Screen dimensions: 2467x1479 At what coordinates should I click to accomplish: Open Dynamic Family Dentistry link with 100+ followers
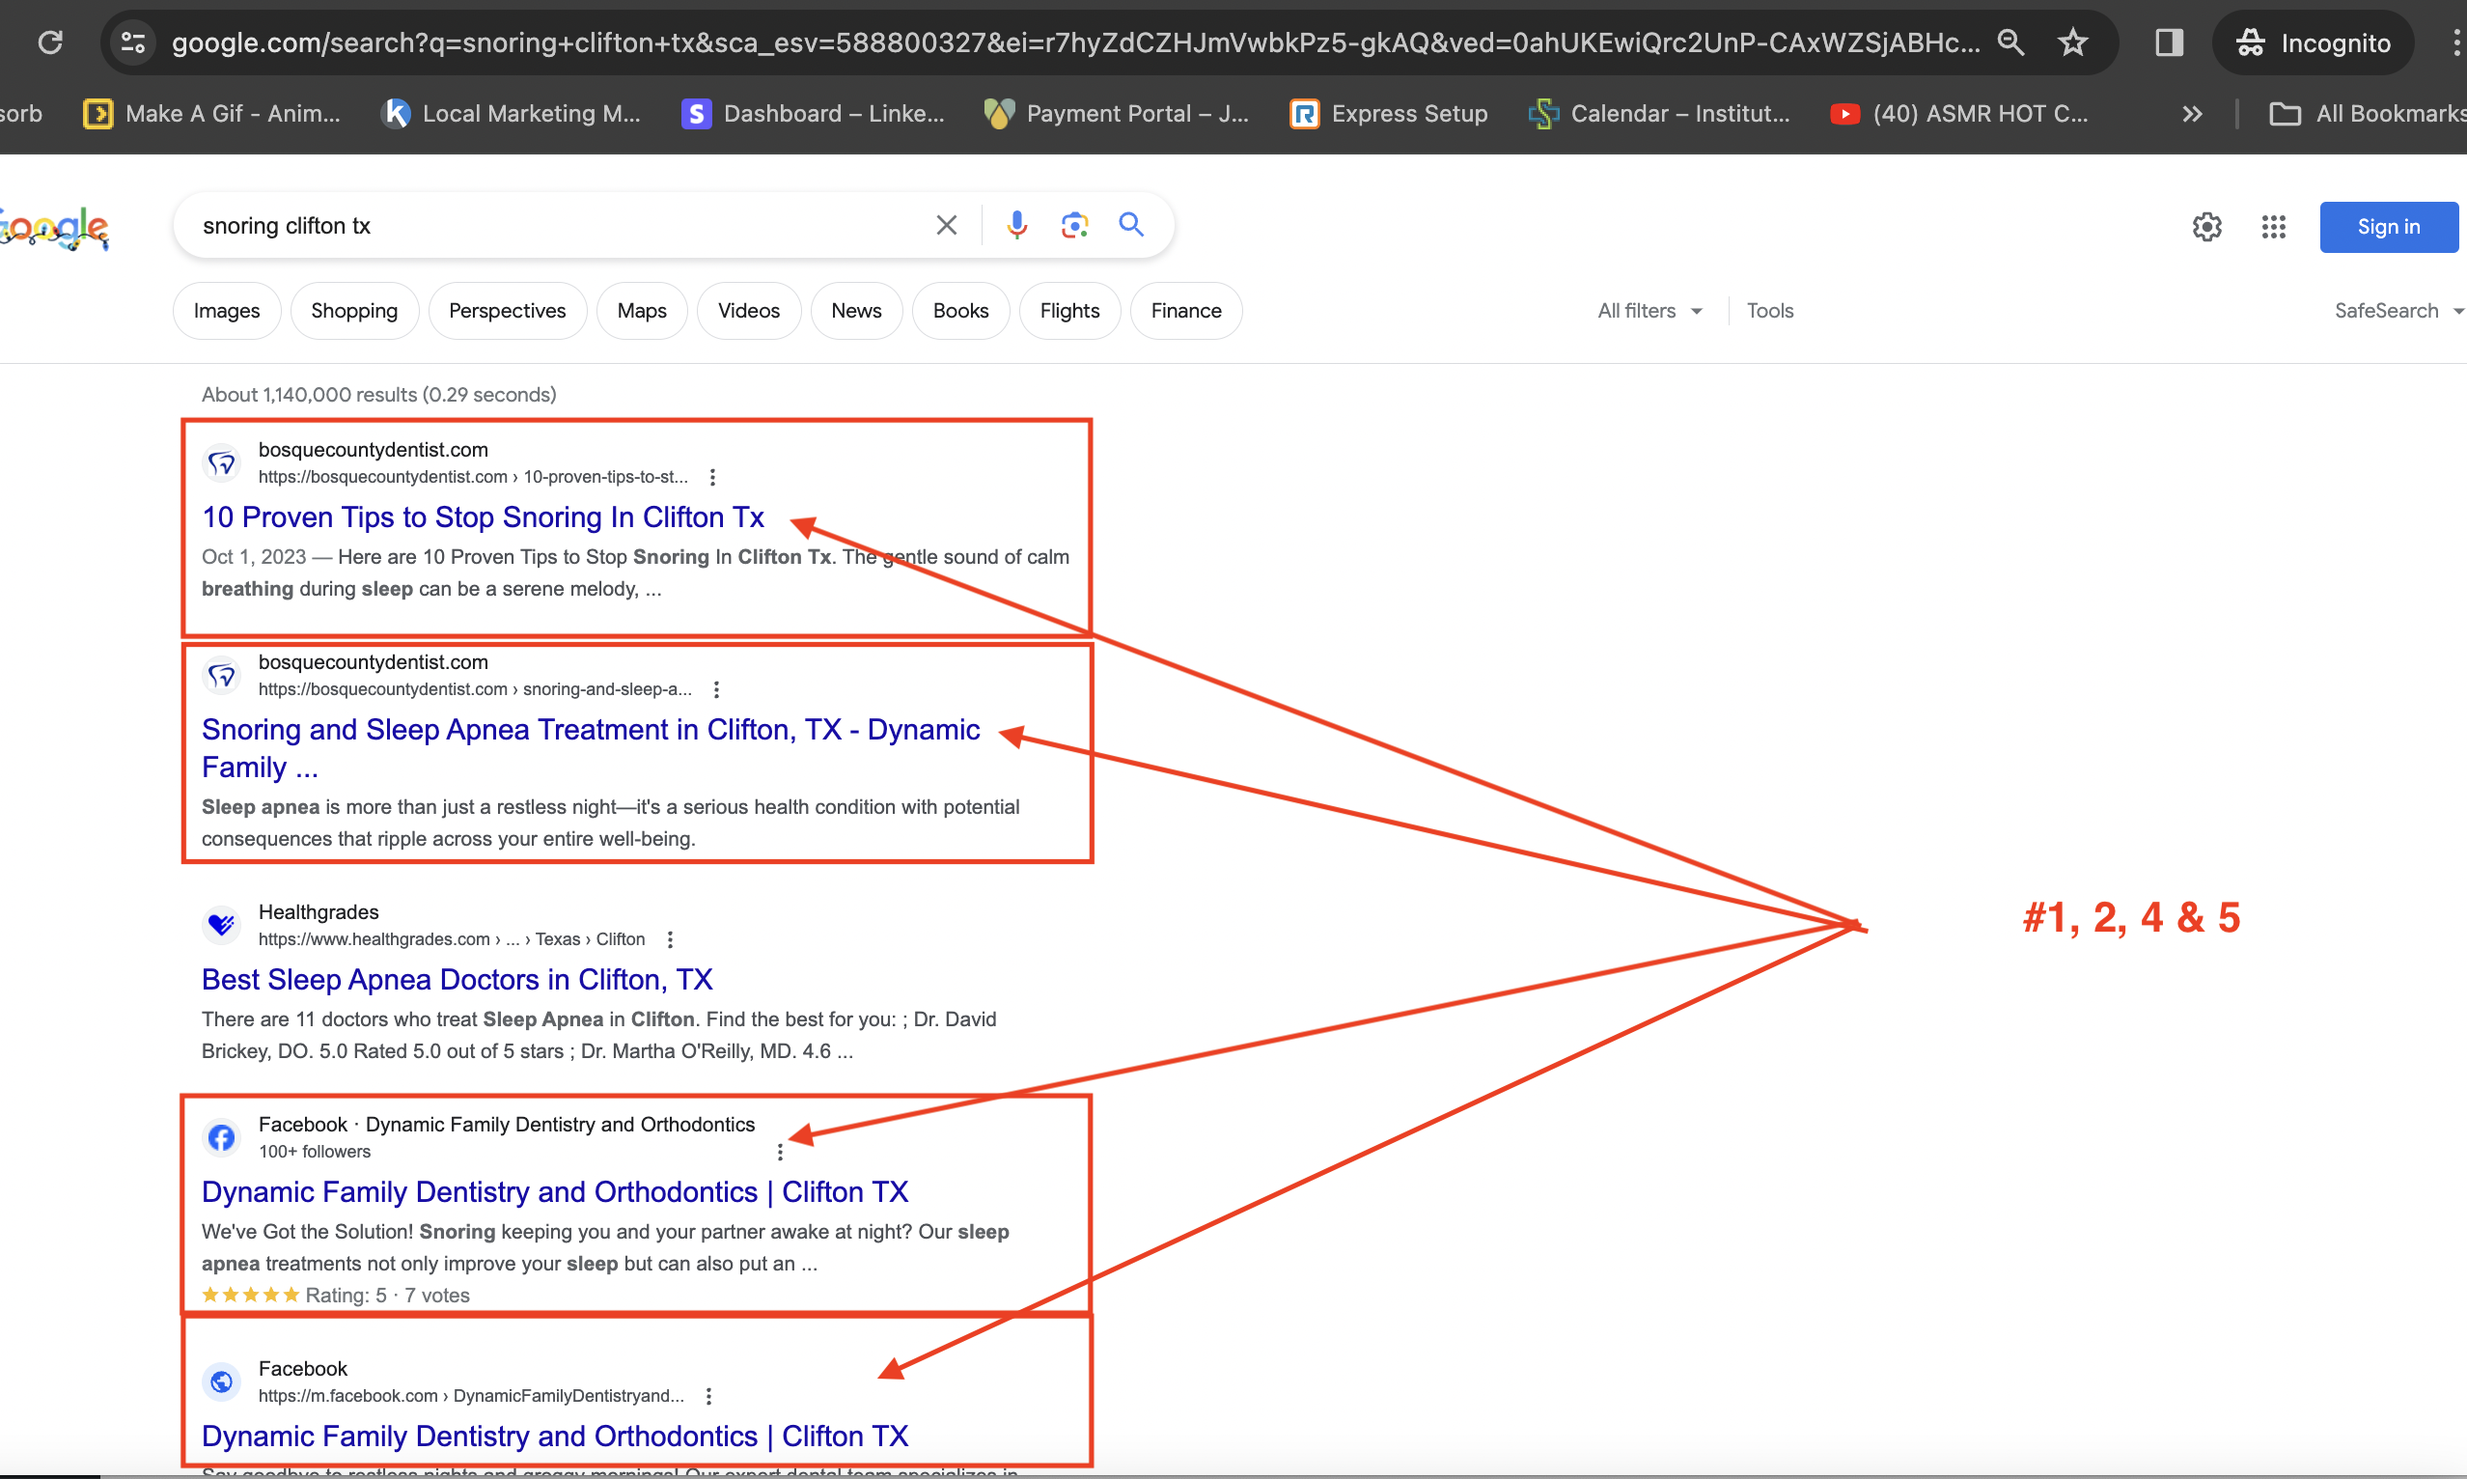pyautogui.click(x=555, y=1192)
